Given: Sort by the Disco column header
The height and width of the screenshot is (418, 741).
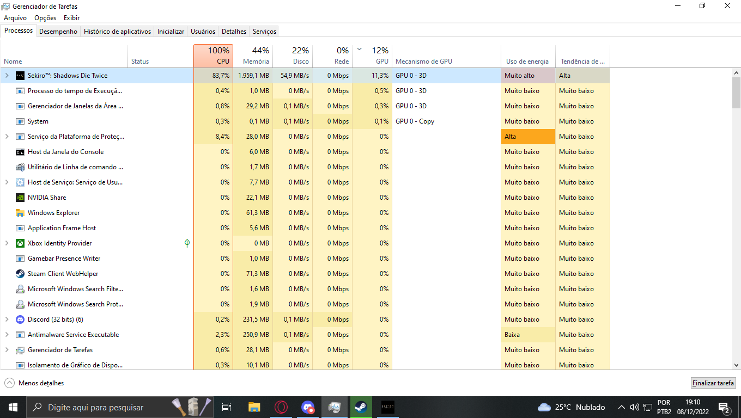Looking at the screenshot, I should 293,56.
